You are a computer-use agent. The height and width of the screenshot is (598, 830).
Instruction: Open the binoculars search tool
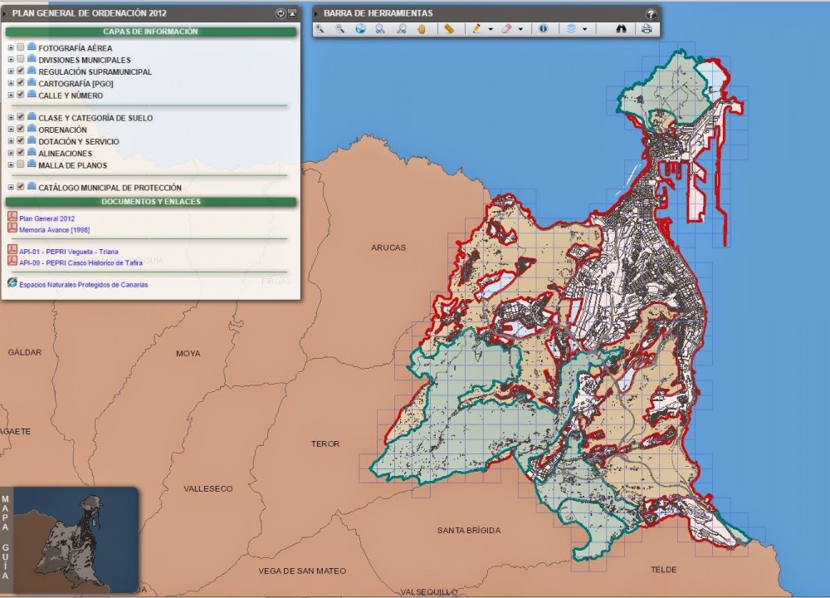coord(622,28)
